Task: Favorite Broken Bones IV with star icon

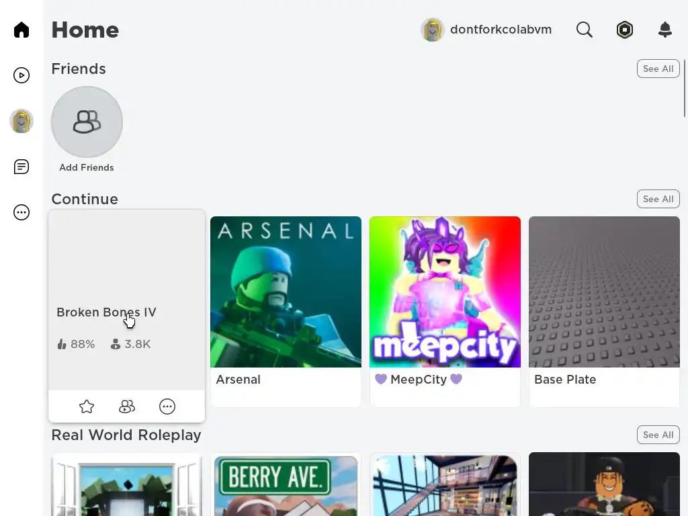Action: (x=87, y=406)
